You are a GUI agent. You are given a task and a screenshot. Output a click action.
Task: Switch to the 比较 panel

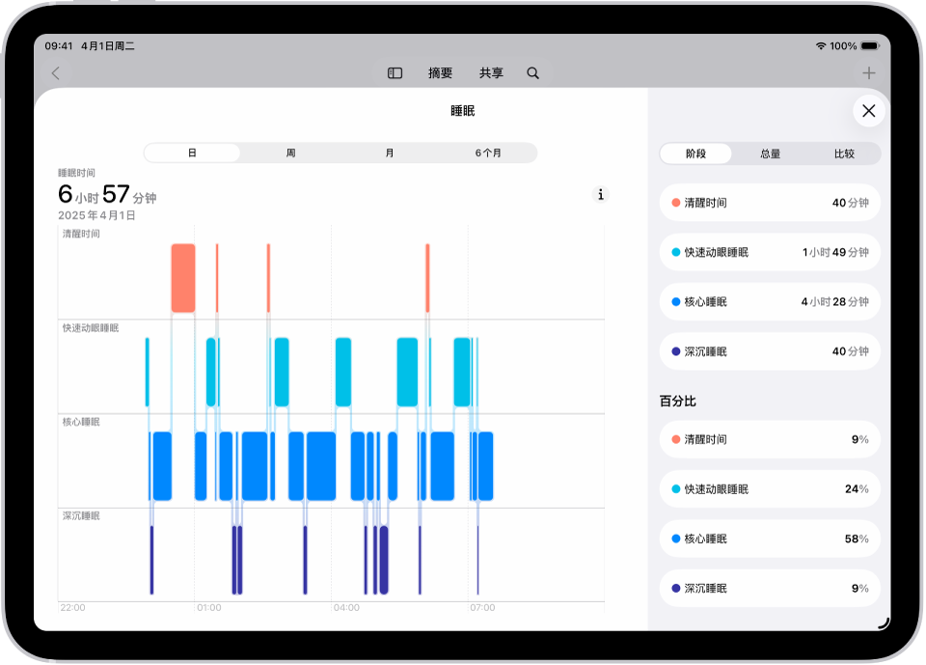click(x=843, y=153)
